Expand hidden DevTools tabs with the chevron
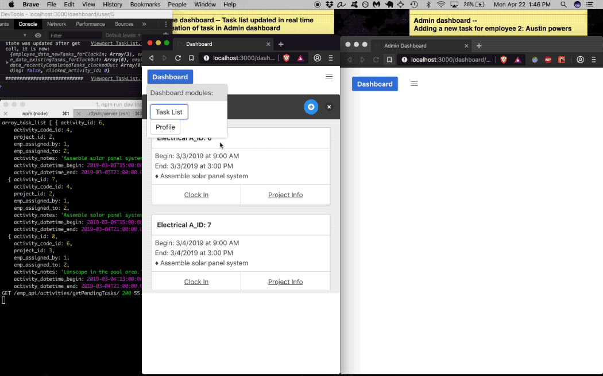 point(144,24)
